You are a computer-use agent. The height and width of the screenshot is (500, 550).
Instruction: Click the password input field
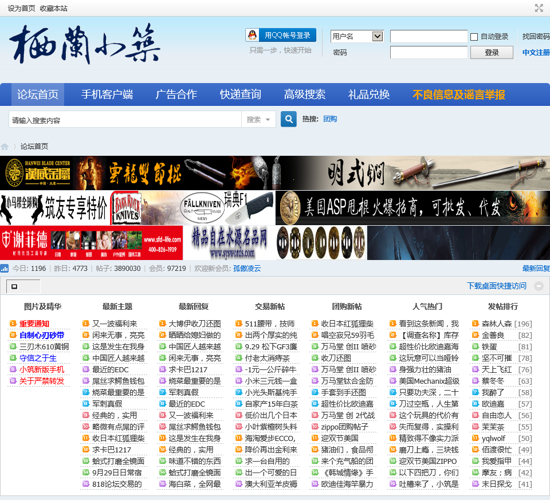(x=429, y=52)
